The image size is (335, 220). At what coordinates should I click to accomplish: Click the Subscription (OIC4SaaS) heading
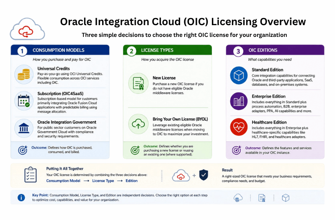tap(60, 93)
